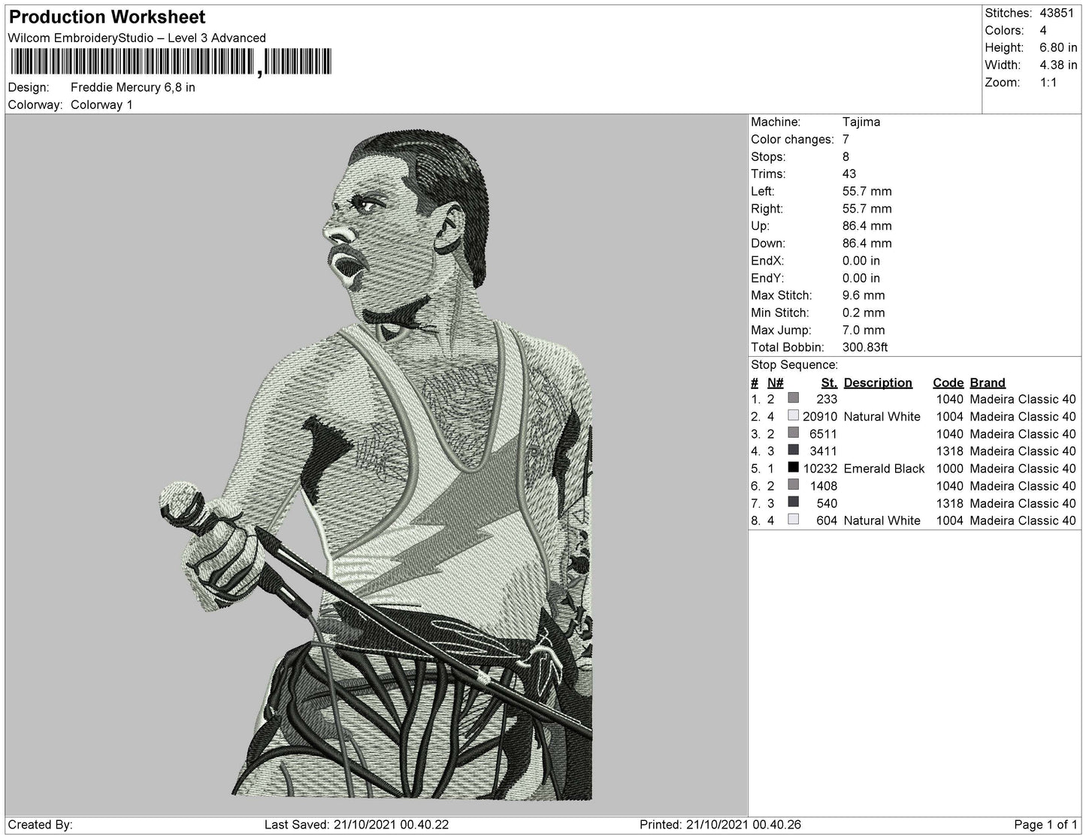Click design name 'Freddie Mercury 6,8 in'
This screenshot has height=839, width=1086.
[x=133, y=87]
